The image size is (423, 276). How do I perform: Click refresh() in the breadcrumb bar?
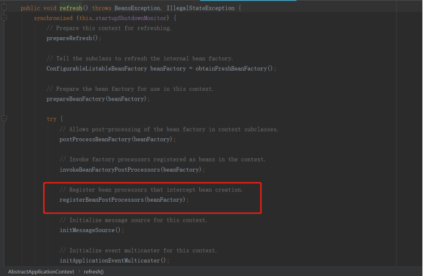pos(94,272)
